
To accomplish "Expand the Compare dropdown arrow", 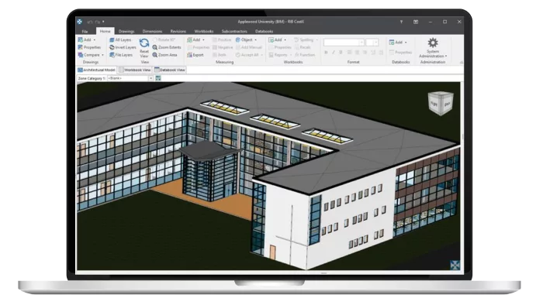I will [102, 55].
